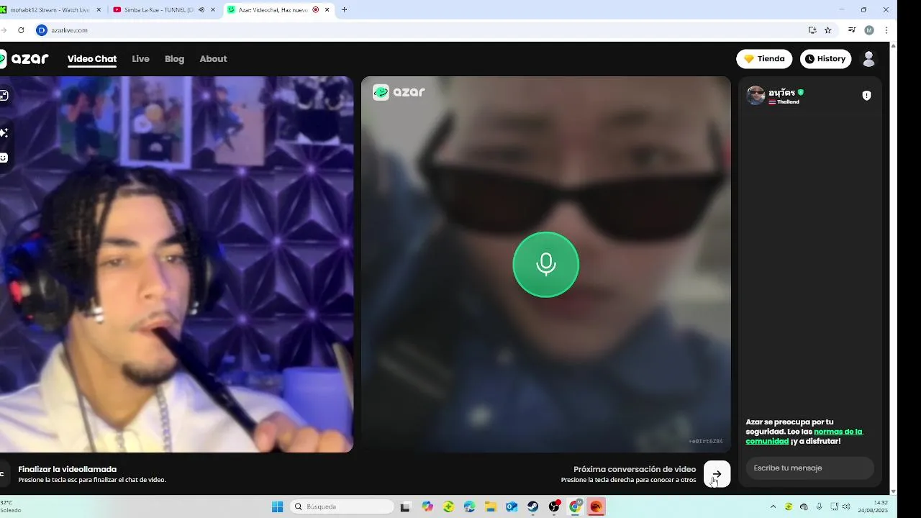Viewport: 921px width, 518px height.
Task: Skip to next video conversation arrow
Action: (x=717, y=474)
